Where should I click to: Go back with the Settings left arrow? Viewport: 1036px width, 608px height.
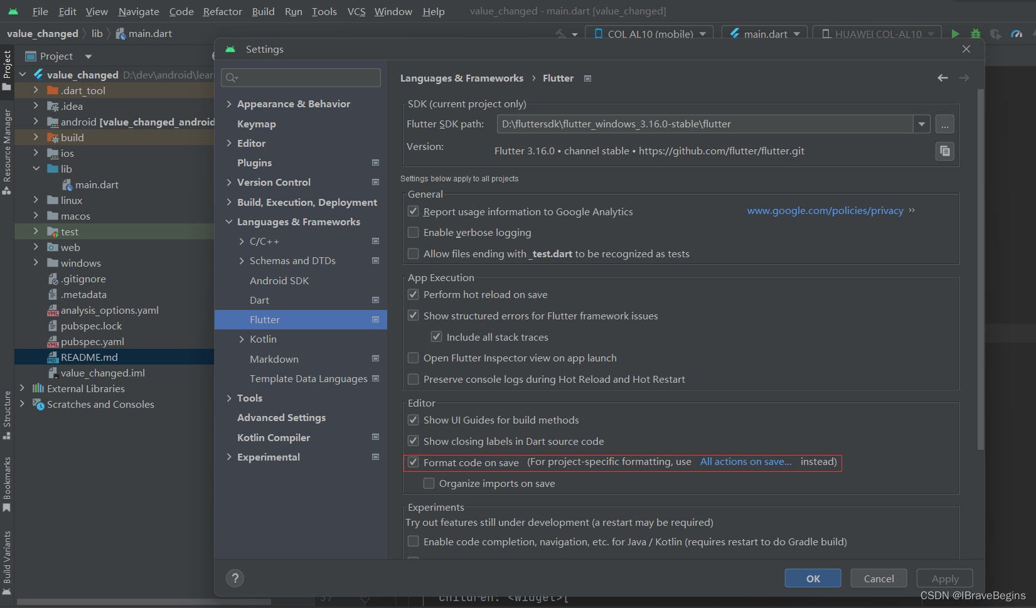click(x=943, y=78)
